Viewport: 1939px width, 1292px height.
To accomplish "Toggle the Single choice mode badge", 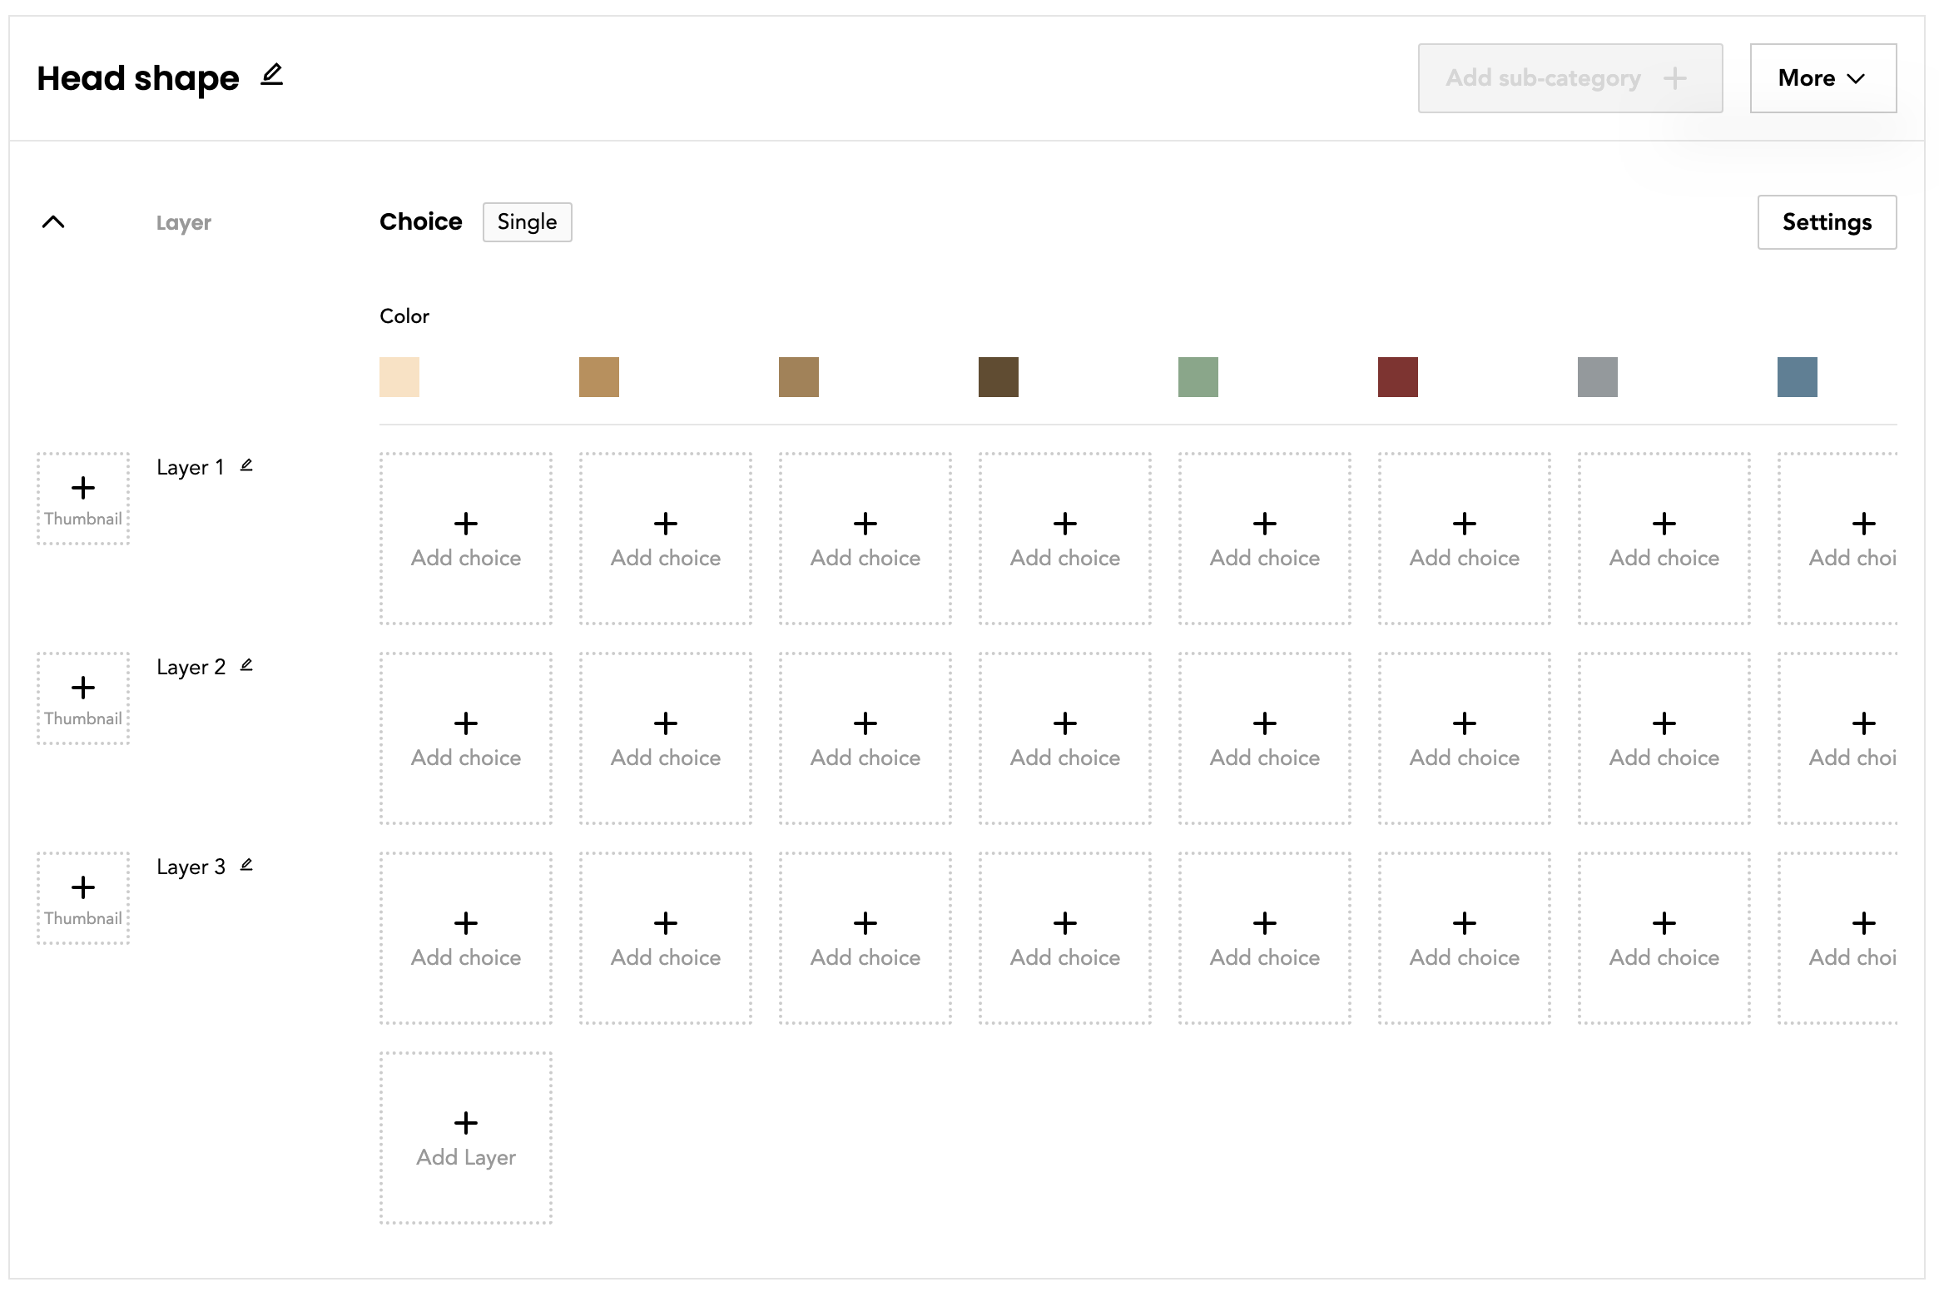I will click(x=527, y=222).
